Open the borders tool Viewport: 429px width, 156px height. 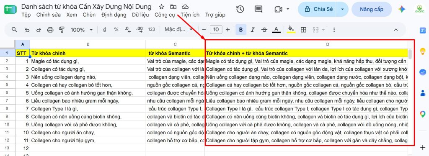pyautogui.click(x=303, y=30)
